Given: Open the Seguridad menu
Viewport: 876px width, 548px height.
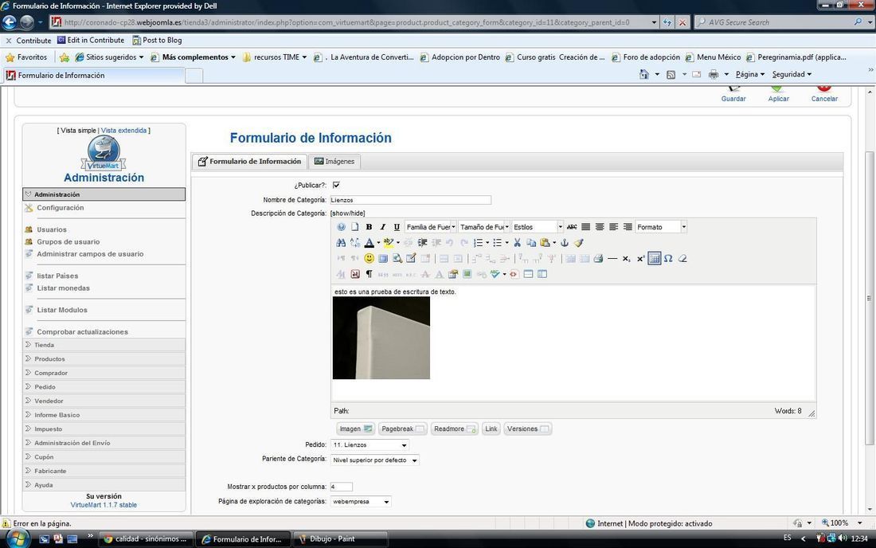Looking at the screenshot, I should pos(792,74).
